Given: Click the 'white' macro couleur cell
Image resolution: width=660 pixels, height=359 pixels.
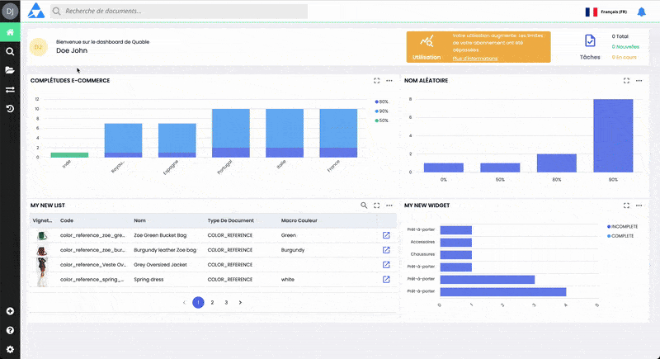Looking at the screenshot, I should [287, 280].
